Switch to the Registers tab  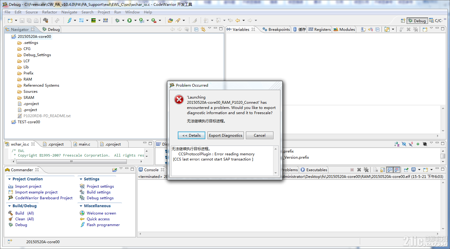[320, 29]
